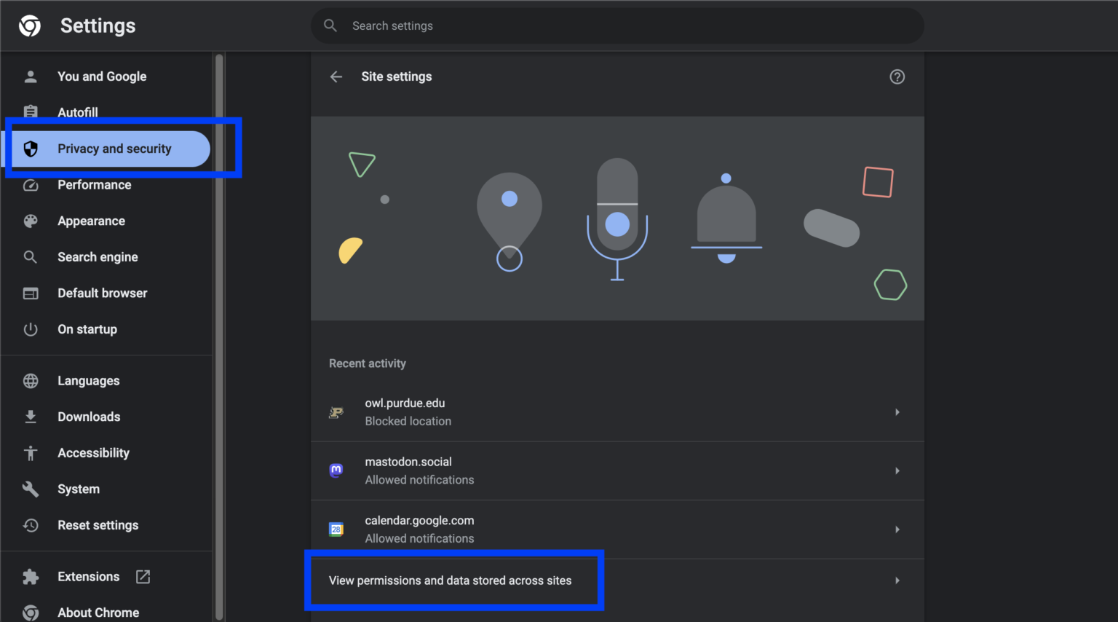1118x622 pixels.
Task: Click the Languages globe icon
Action: tap(31, 381)
